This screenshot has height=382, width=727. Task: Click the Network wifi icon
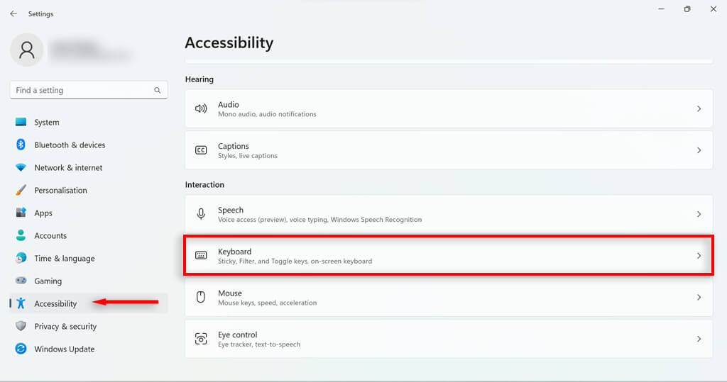pos(21,168)
